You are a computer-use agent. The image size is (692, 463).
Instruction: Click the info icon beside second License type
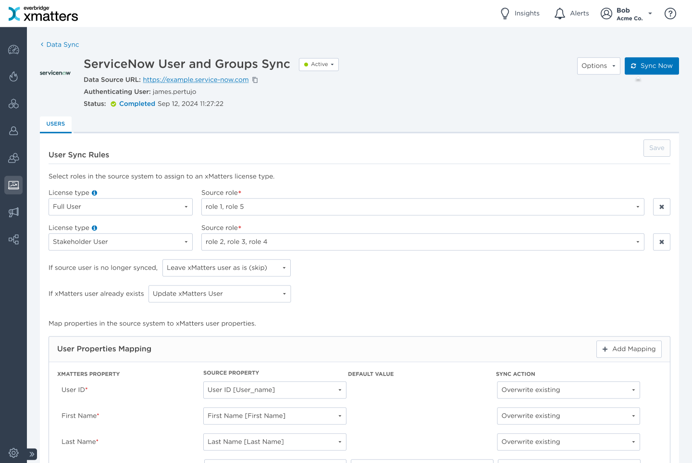click(95, 228)
